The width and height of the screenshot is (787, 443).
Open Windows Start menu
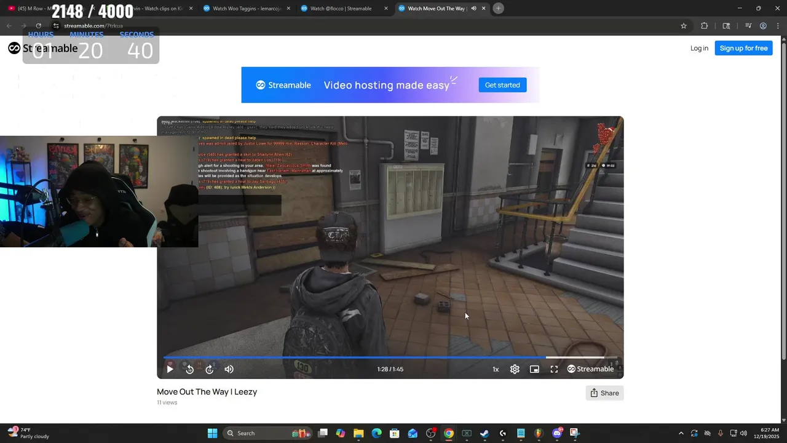[212, 433]
